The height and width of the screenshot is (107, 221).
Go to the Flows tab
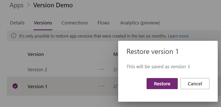coord(103,23)
